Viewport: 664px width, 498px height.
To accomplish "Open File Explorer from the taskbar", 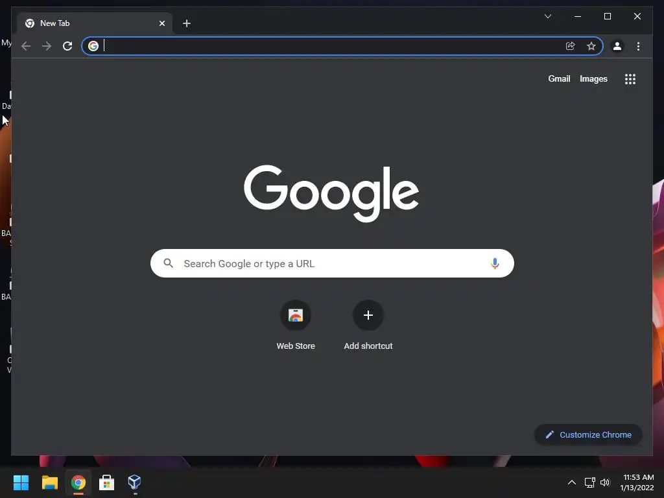I will coord(49,482).
